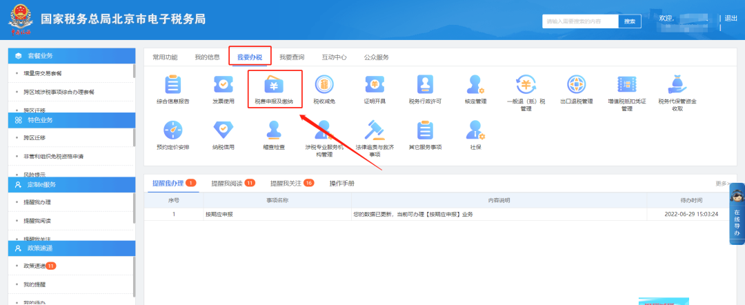Open the 操作手册 tab
745x305 pixels.
click(342, 184)
